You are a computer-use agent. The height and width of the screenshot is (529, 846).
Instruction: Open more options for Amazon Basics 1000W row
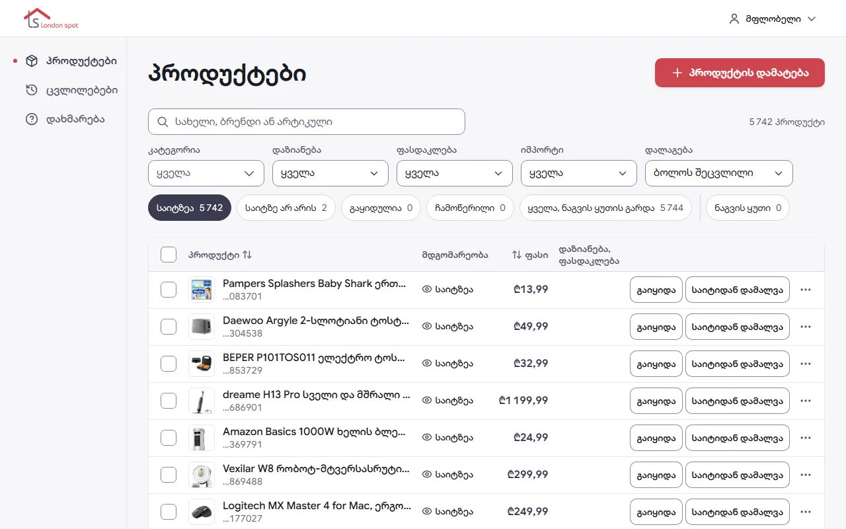pyautogui.click(x=805, y=438)
